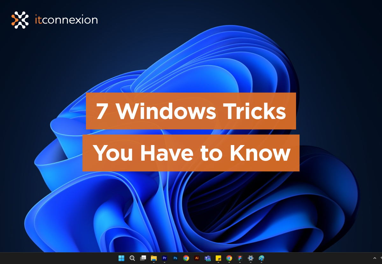Open the Windows Start menu
382x264 pixels.
click(122, 258)
